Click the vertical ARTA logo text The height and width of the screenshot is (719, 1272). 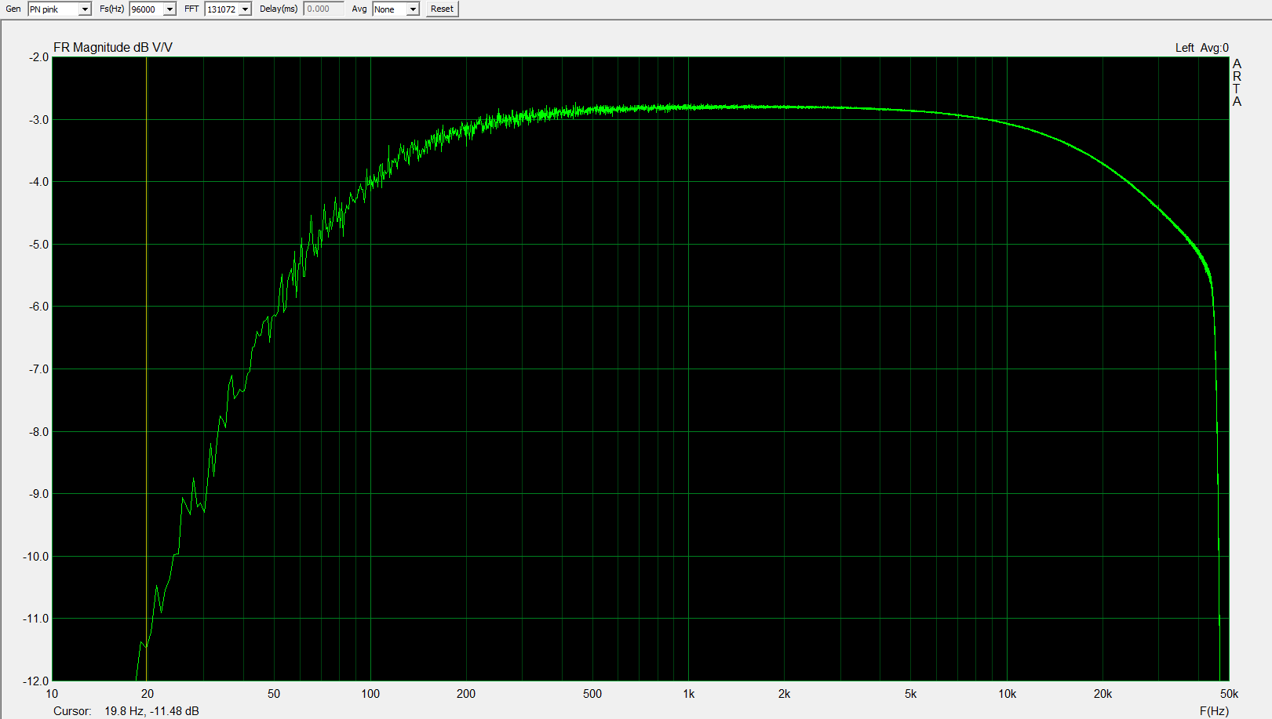pyautogui.click(x=1237, y=82)
